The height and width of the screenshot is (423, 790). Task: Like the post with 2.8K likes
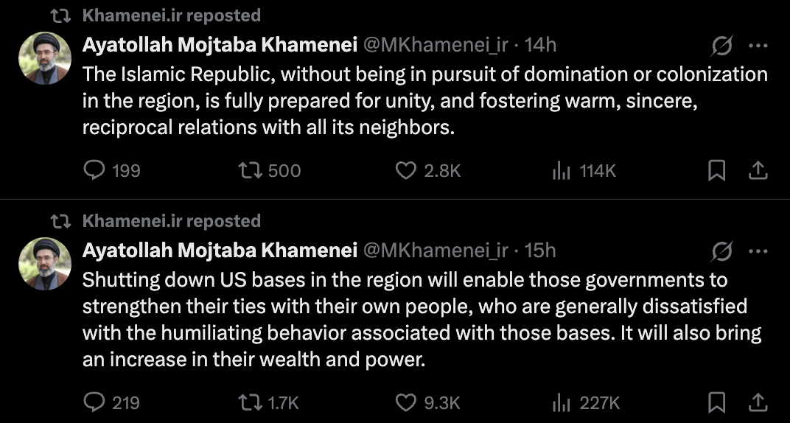tap(406, 171)
